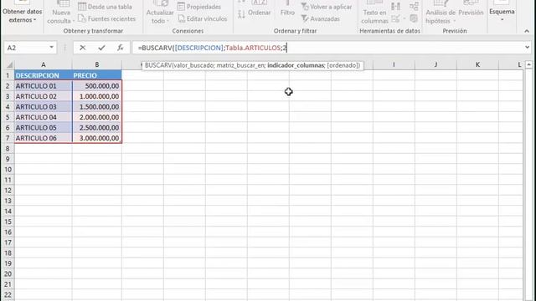Click the BUSCARV function name in tooltip

click(158, 65)
